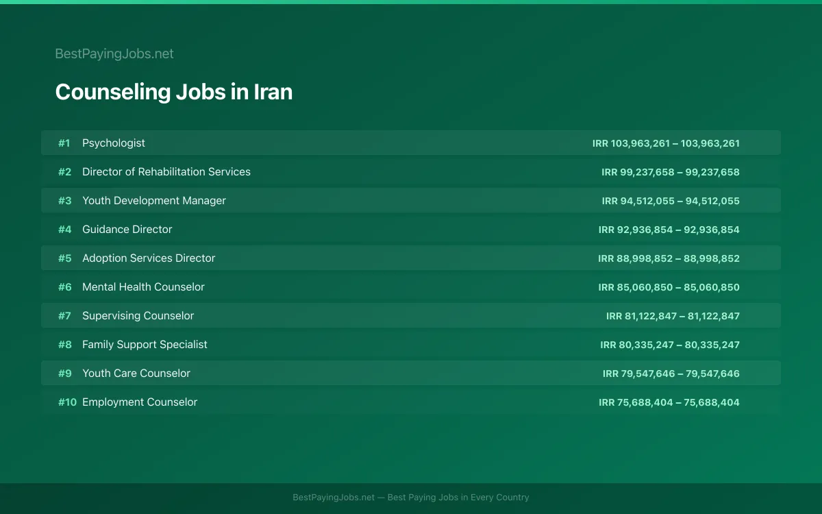This screenshot has width=822, height=514.
Task: Select salary IRR 103,963,261 – 103,963,261
Action: pos(666,143)
